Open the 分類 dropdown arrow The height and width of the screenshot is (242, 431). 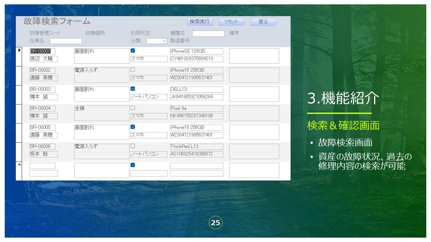164,41
